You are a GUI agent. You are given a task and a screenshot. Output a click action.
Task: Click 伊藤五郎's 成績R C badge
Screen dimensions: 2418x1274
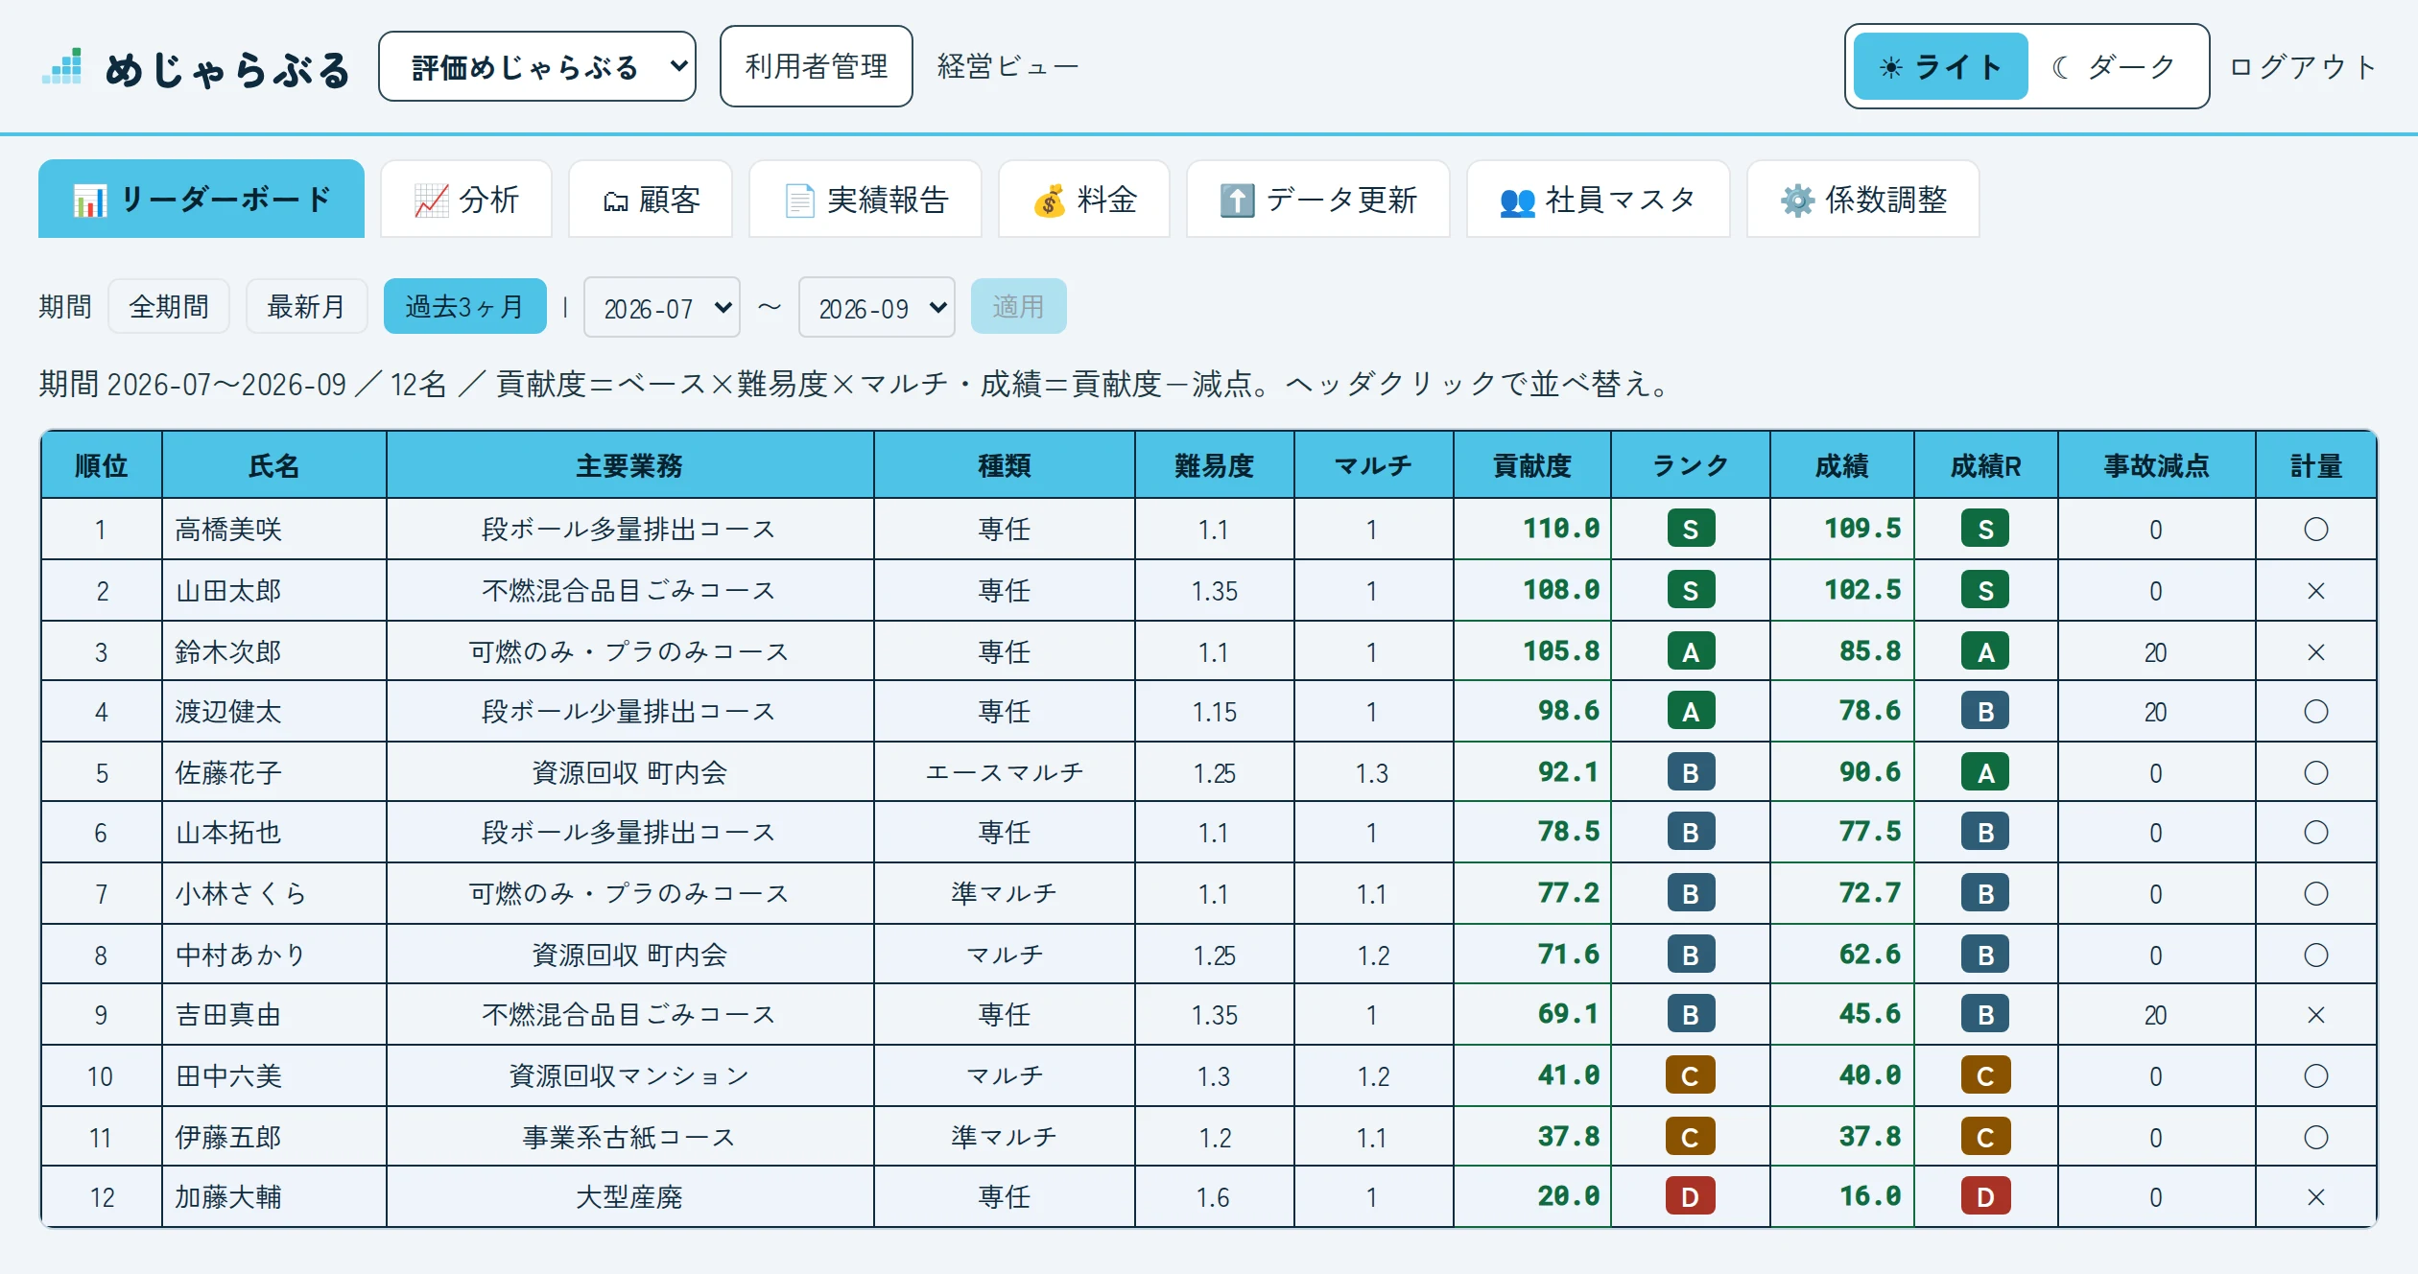pos(1985,1137)
